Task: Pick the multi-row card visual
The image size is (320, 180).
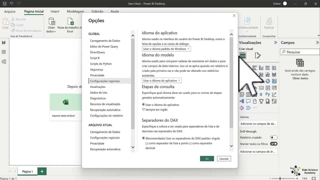Action: point(268,88)
